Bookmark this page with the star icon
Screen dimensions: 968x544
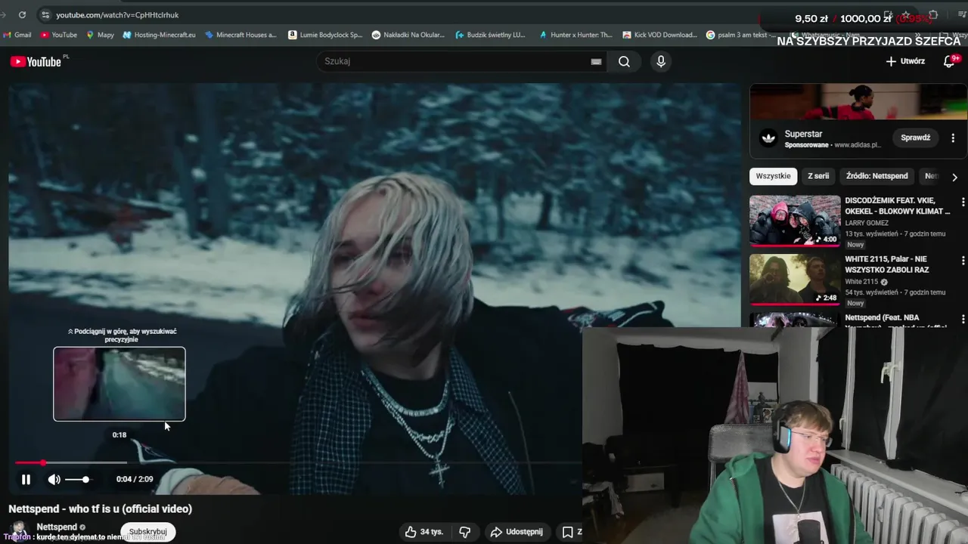(905, 15)
